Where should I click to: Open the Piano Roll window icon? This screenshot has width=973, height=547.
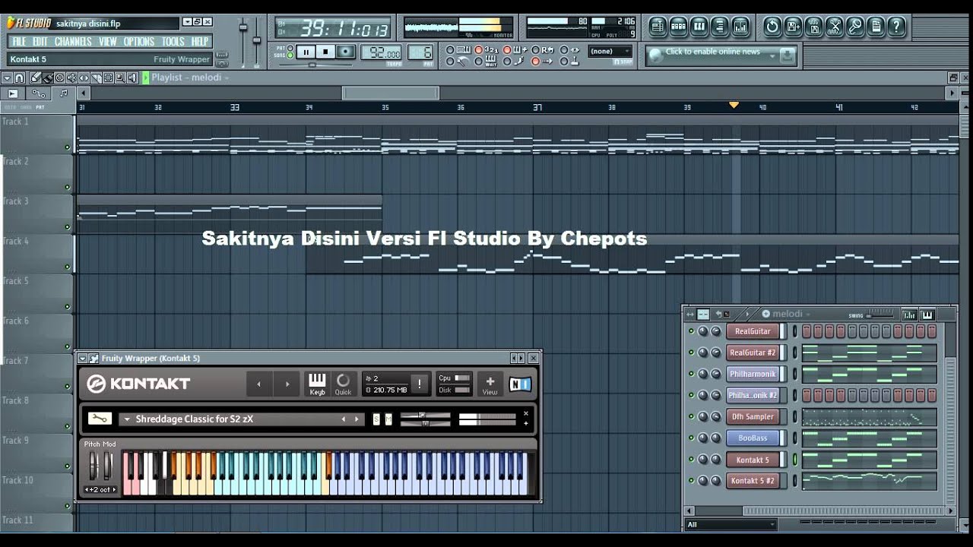[x=699, y=27]
